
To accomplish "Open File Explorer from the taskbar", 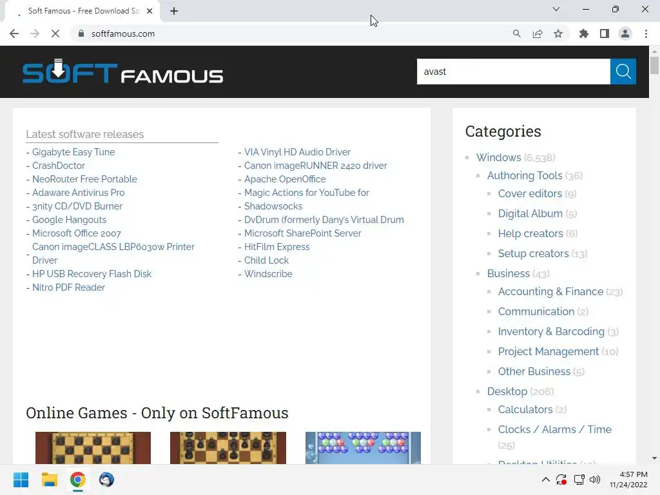I will coord(49,480).
